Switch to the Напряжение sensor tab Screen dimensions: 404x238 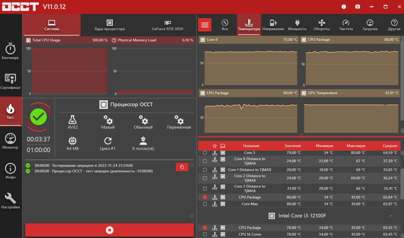(273, 25)
